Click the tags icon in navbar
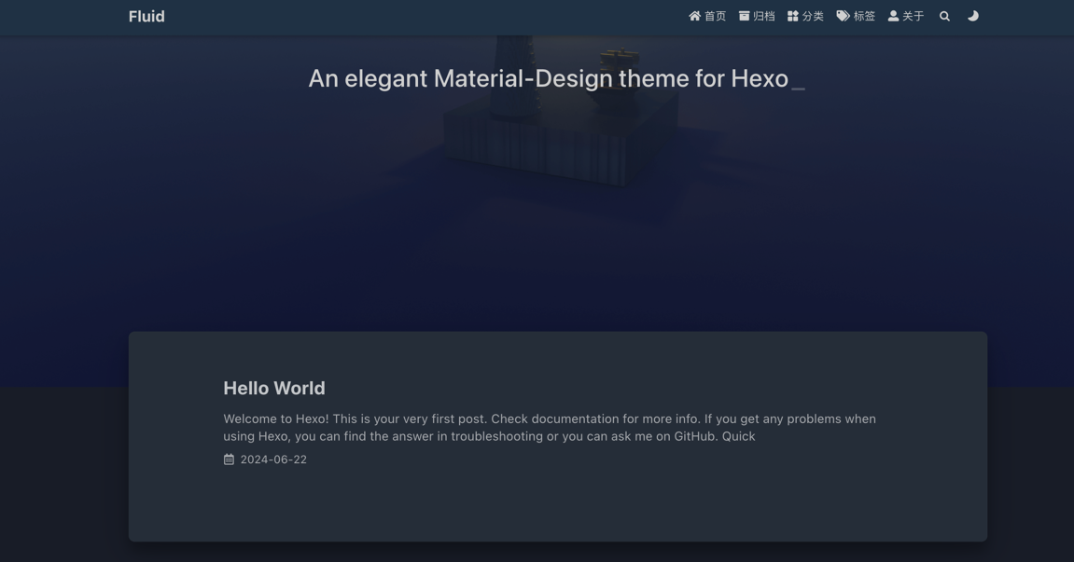Viewport: 1074px width, 562px height. point(843,16)
